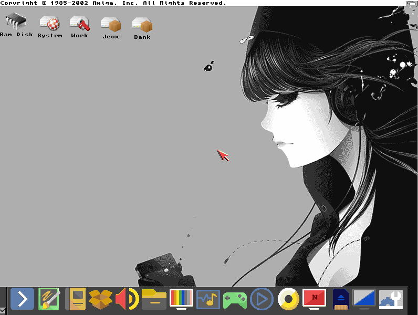Select the Jeux drive icon
The image size is (418, 315).
[111, 28]
